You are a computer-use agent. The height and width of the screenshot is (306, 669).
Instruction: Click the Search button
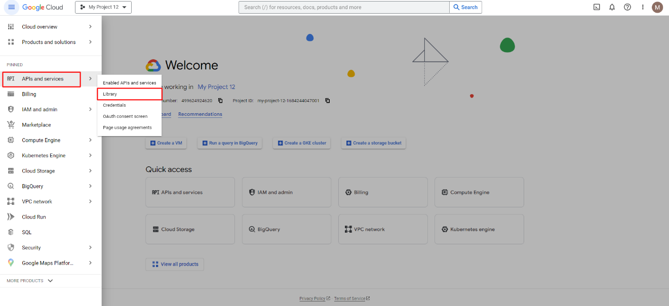[x=465, y=7]
